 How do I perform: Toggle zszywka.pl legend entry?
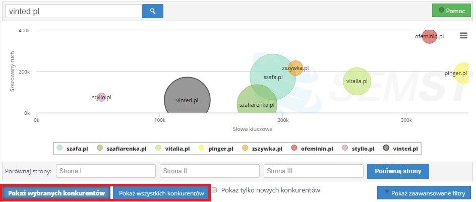pyautogui.click(x=262, y=149)
